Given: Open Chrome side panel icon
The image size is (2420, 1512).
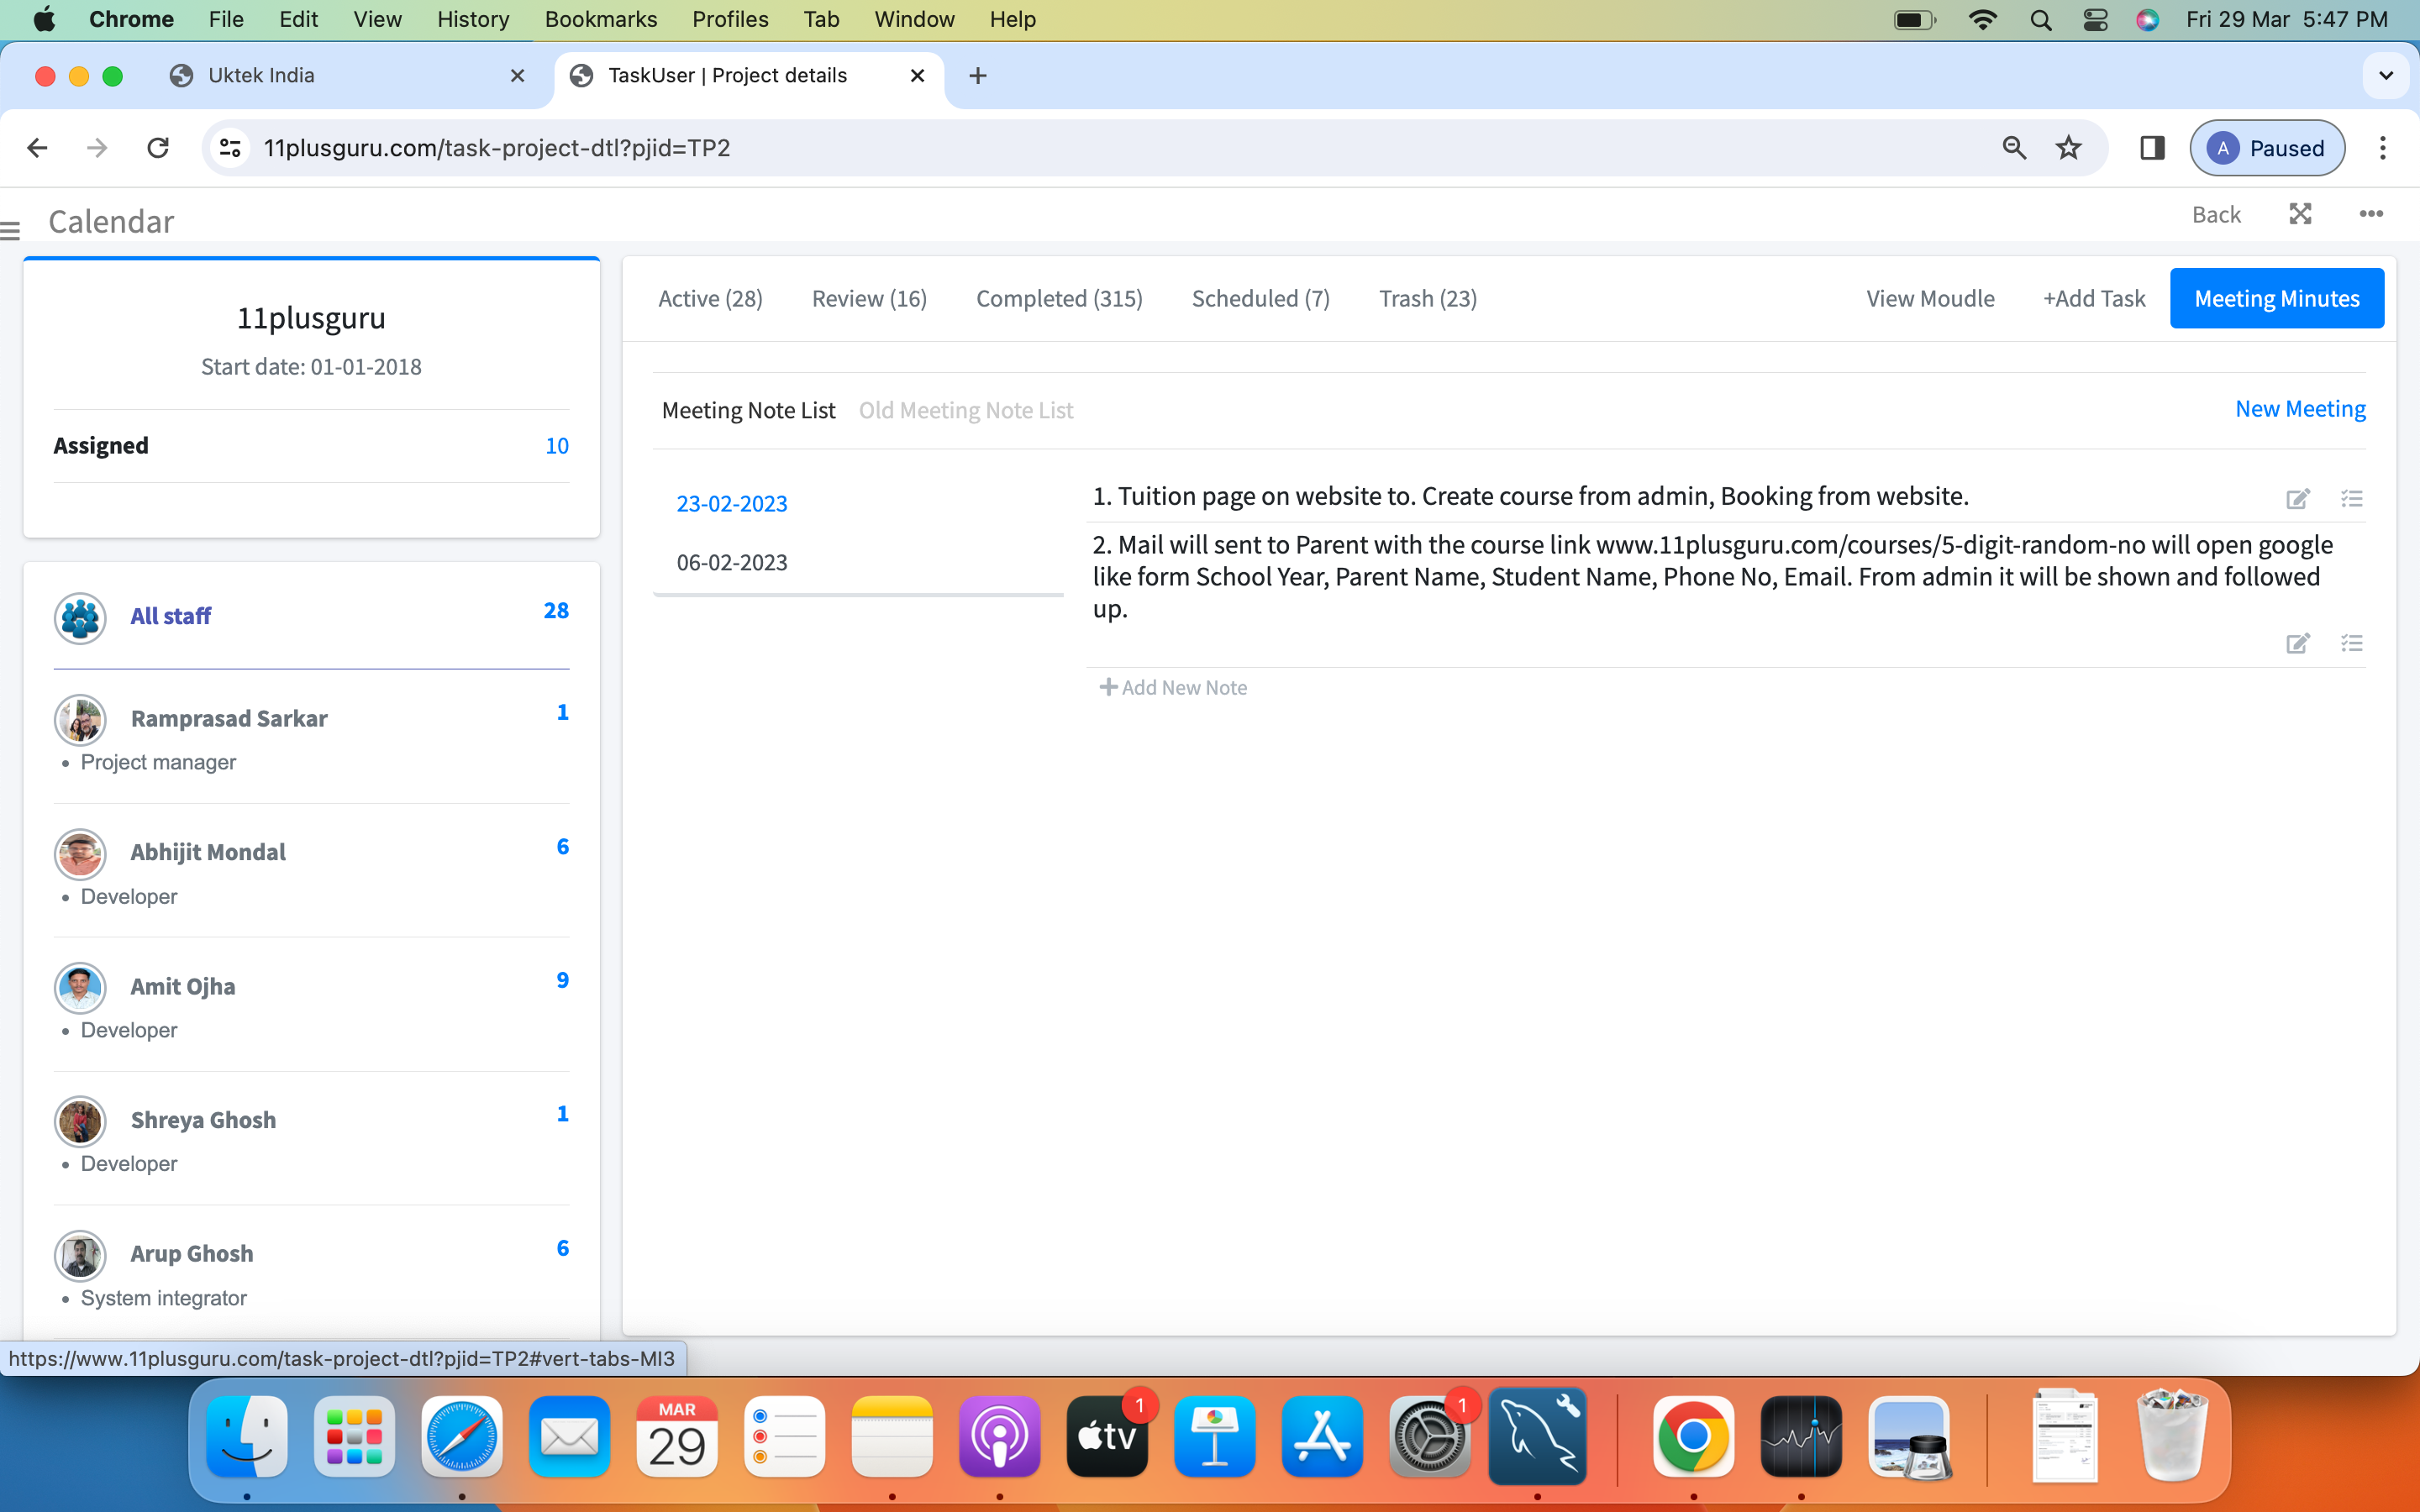Looking at the screenshot, I should pyautogui.click(x=2152, y=148).
